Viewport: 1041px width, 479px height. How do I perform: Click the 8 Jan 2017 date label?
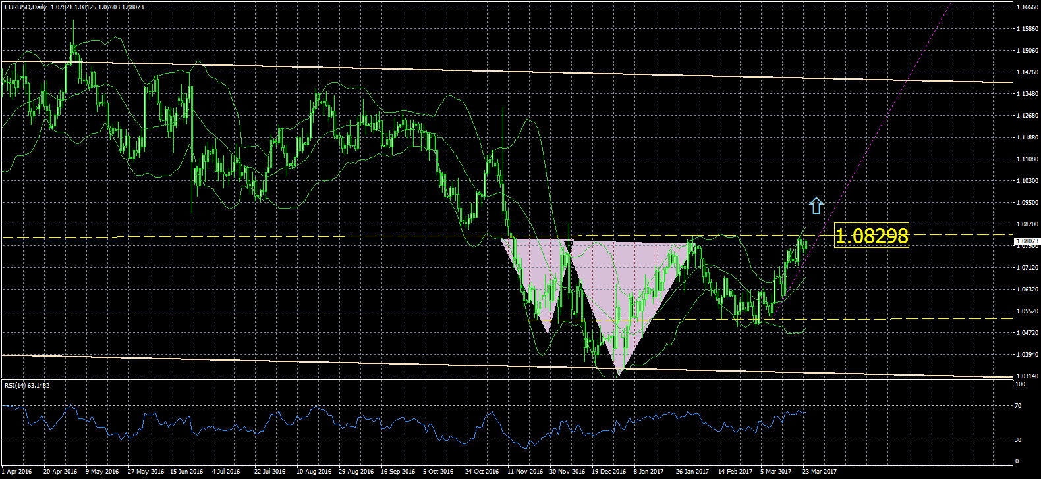[x=649, y=472]
